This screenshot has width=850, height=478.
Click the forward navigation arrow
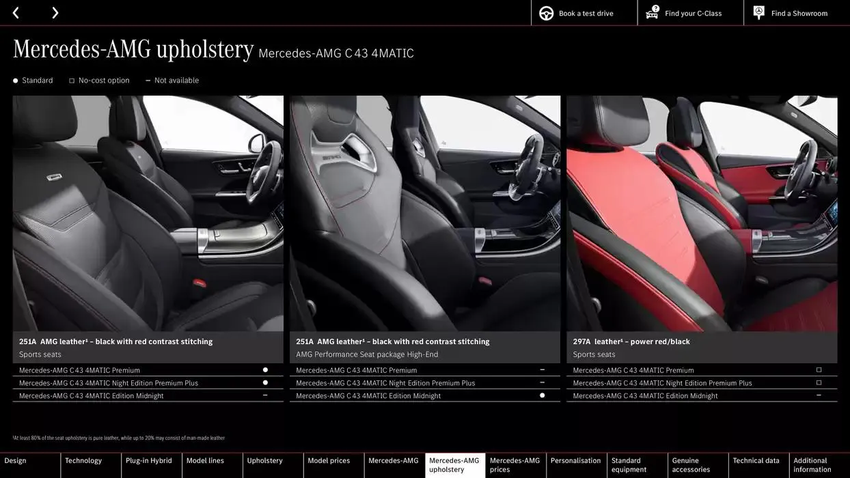click(x=55, y=12)
